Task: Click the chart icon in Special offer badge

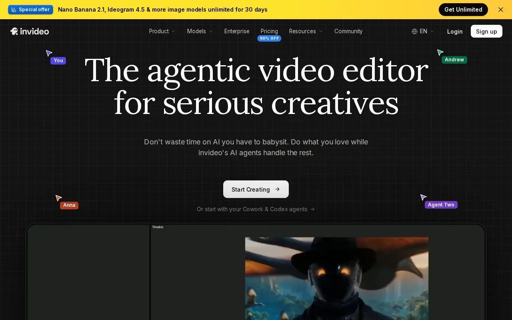Action: (x=14, y=10)
